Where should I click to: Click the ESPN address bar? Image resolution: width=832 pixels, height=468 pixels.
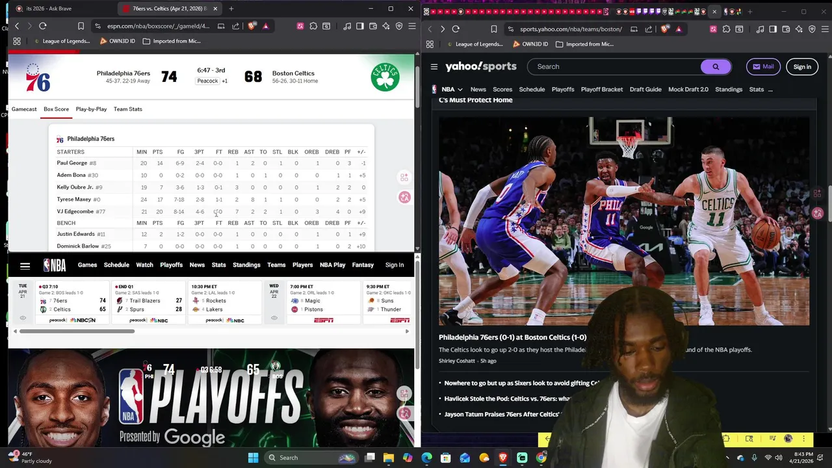(x=158, y=26)
